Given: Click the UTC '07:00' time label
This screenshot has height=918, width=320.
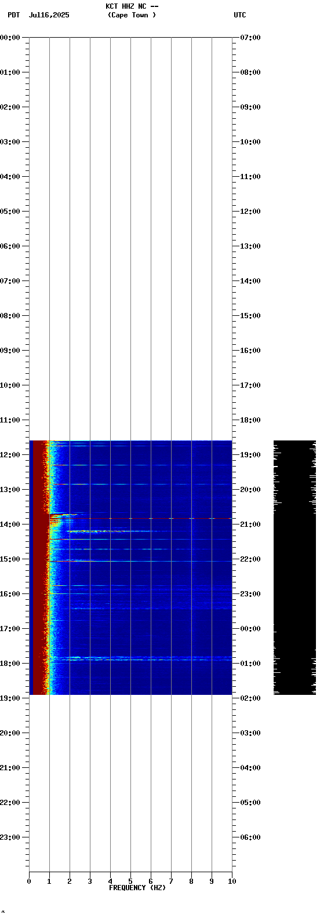Looking at the screenshot, I should pyautogui.click(x=250, y=38).
